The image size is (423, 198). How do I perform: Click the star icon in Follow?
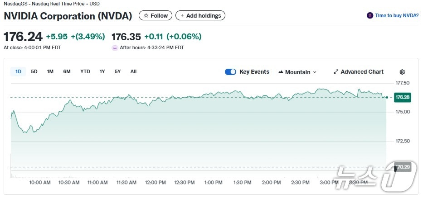[146, 15]
